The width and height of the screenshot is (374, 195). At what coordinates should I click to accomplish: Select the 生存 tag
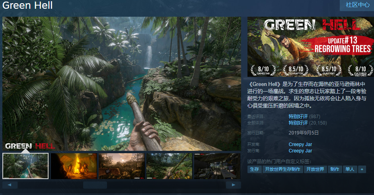click(254, 169)
